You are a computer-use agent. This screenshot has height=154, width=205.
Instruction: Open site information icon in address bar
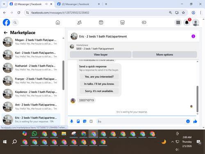pos(27,13)
